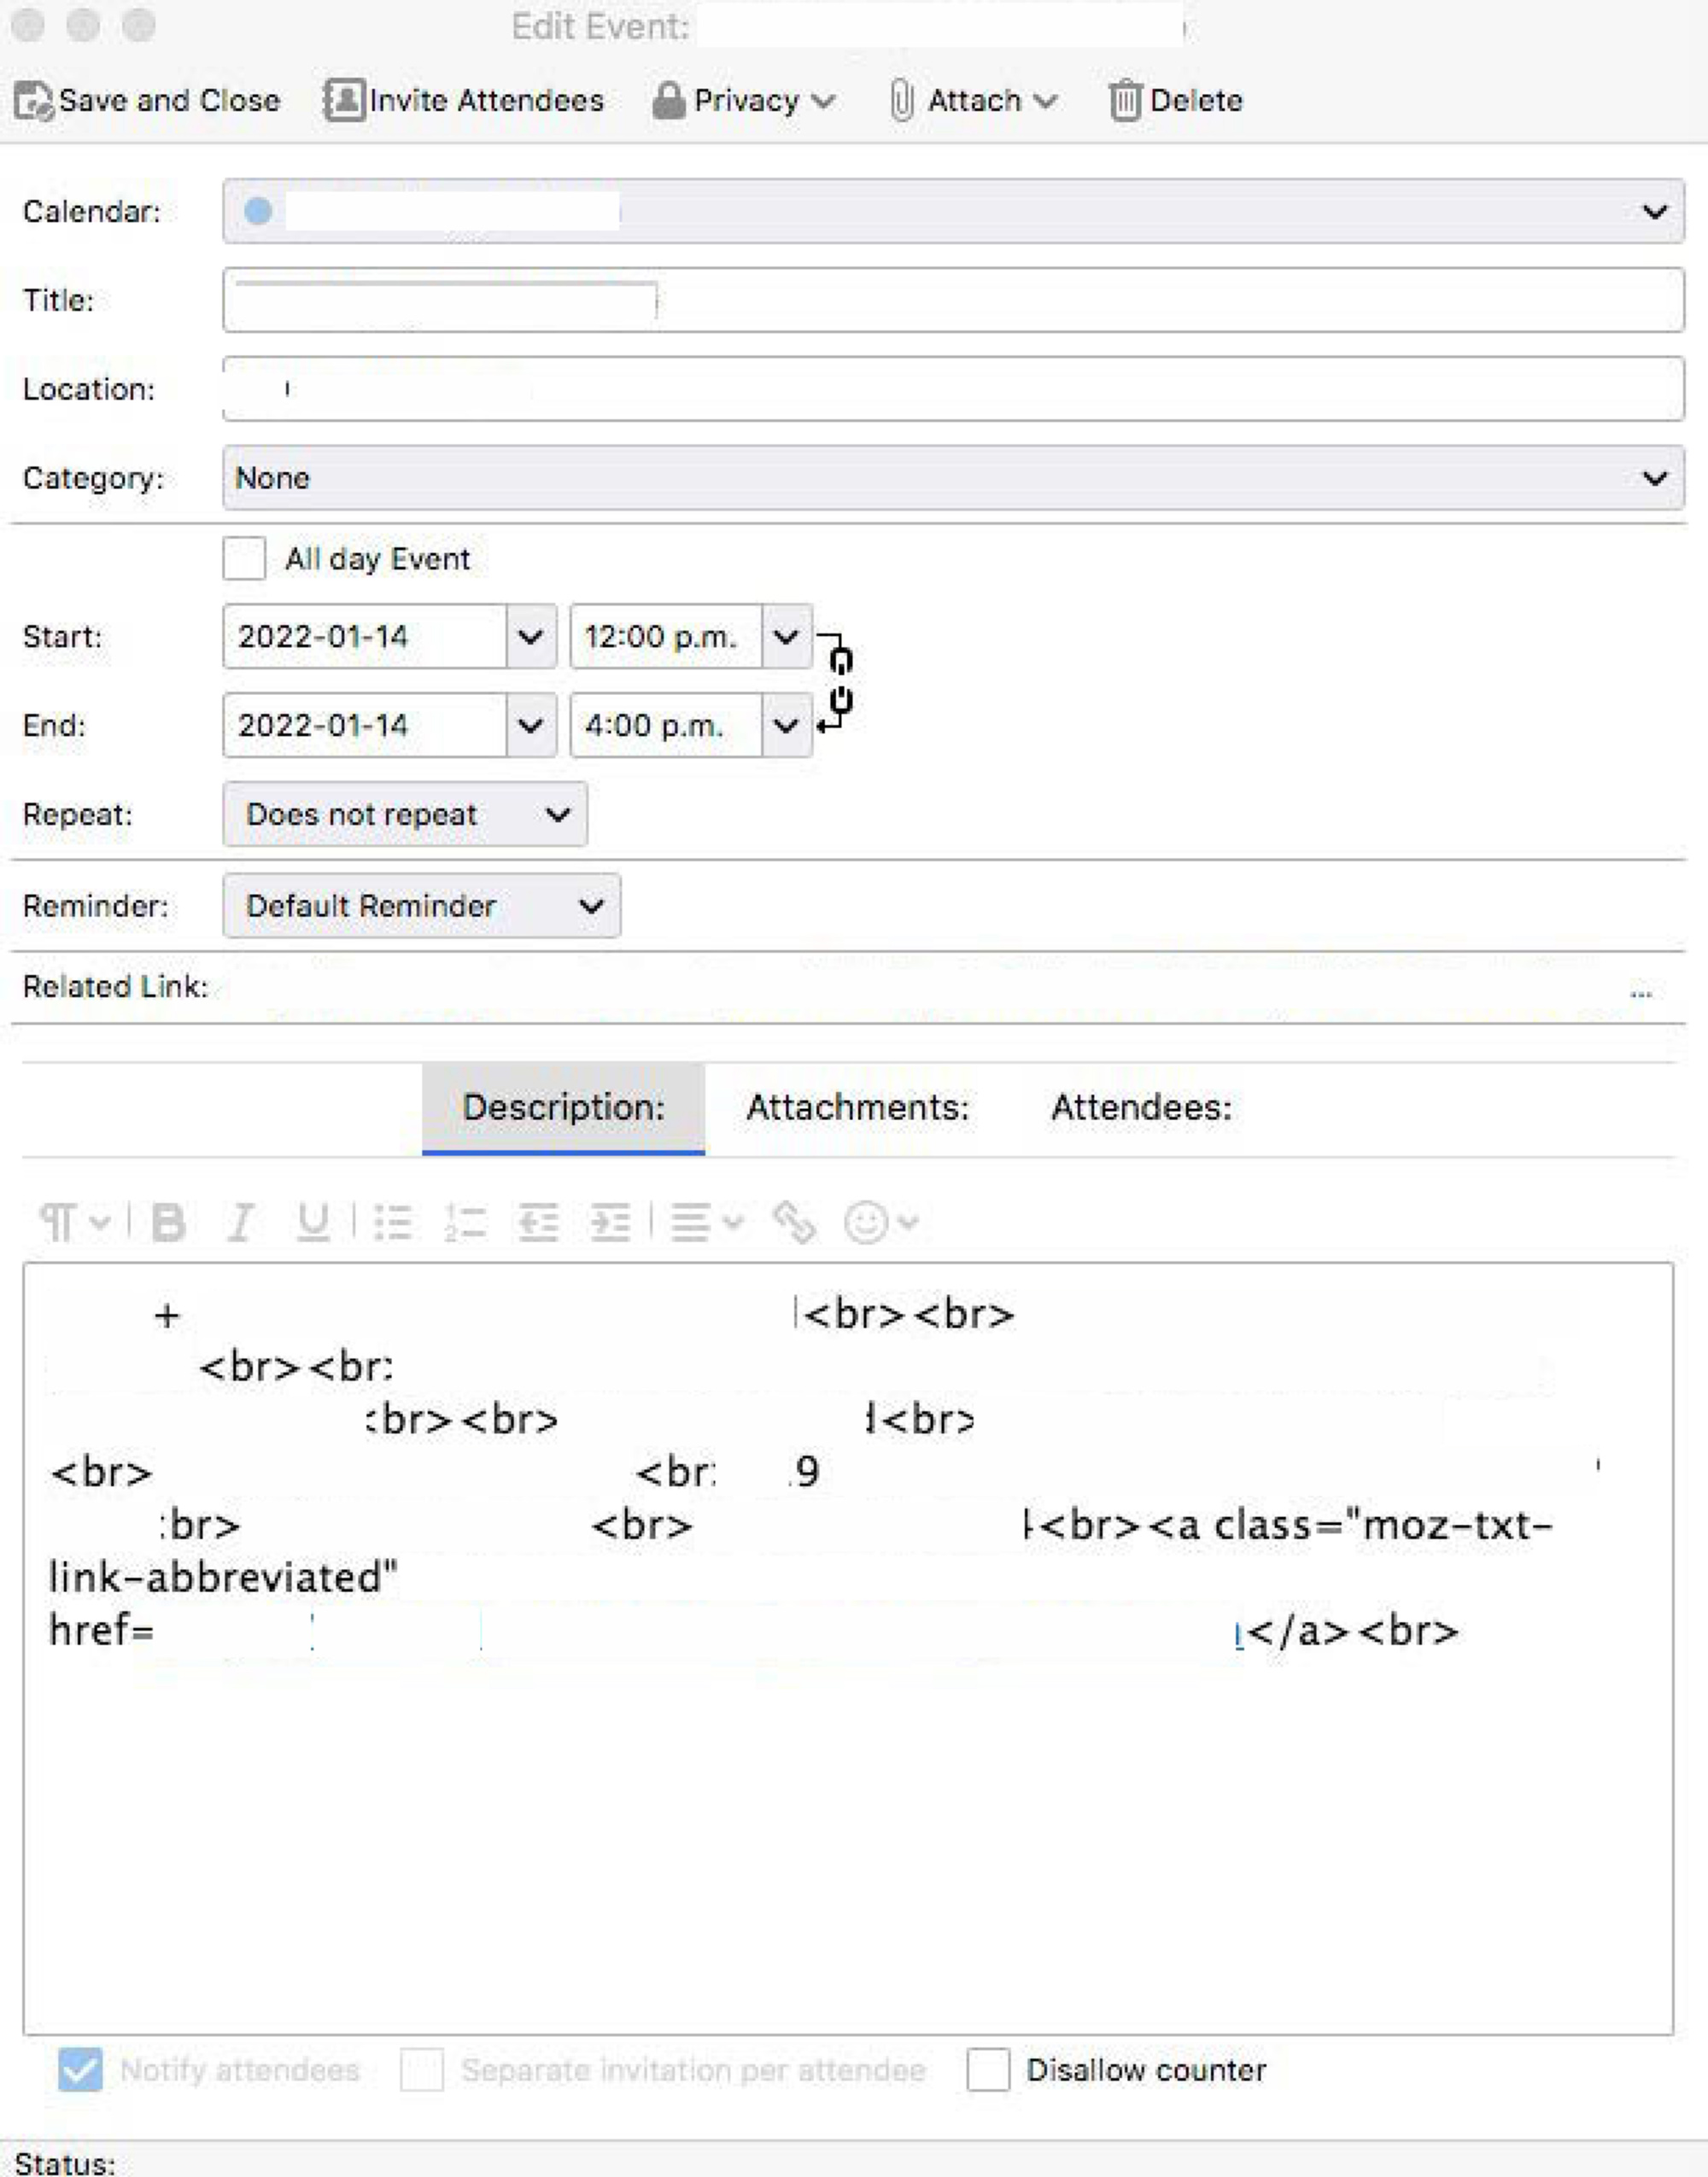This screenshot has width=1708, height=2177.
Task: Click Save and Close button
Action: [x=148, y=100]
